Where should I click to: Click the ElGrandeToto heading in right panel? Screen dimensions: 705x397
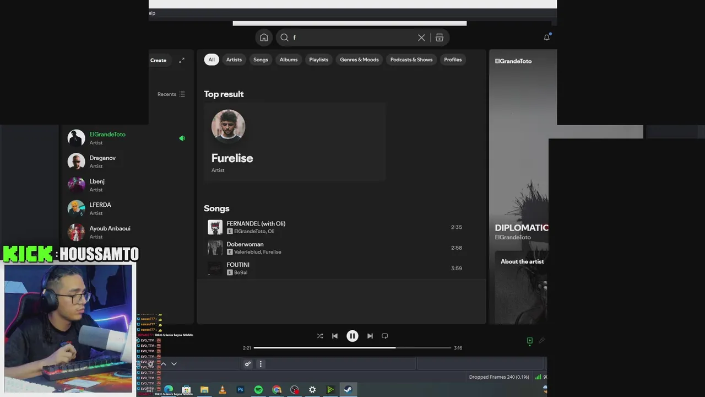pyautogui.click(x=513, y=61)
